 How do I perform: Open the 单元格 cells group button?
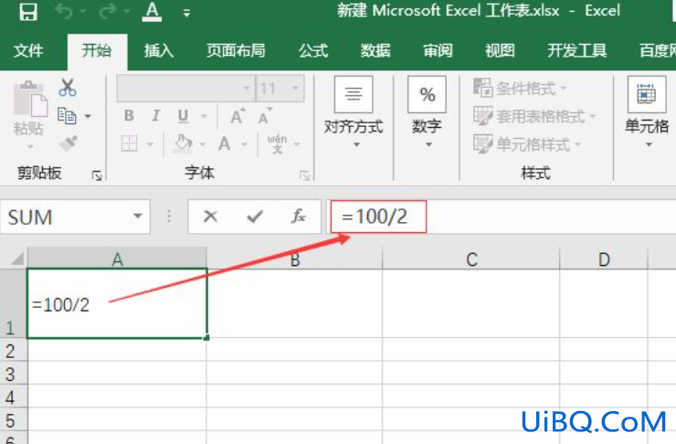coord(647,113)
